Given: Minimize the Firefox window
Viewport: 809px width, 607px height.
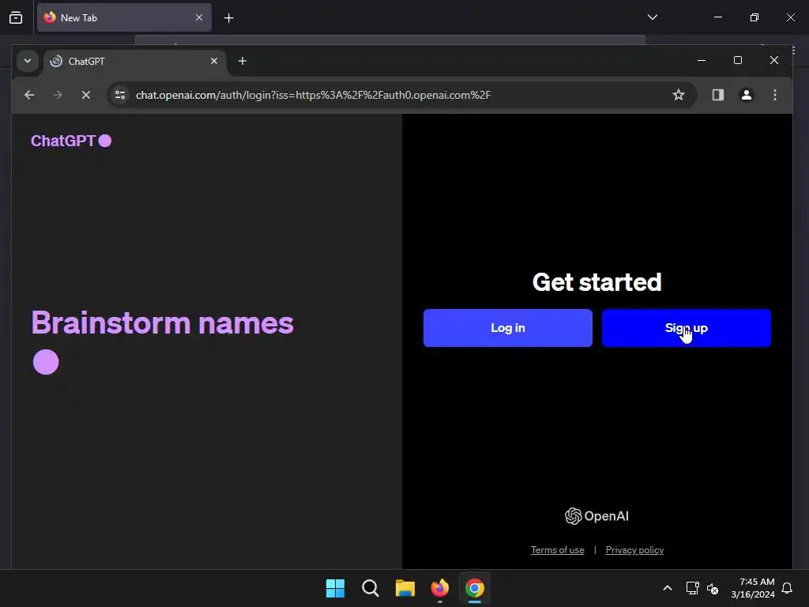Looking at the screenshot, I should 717,17.
